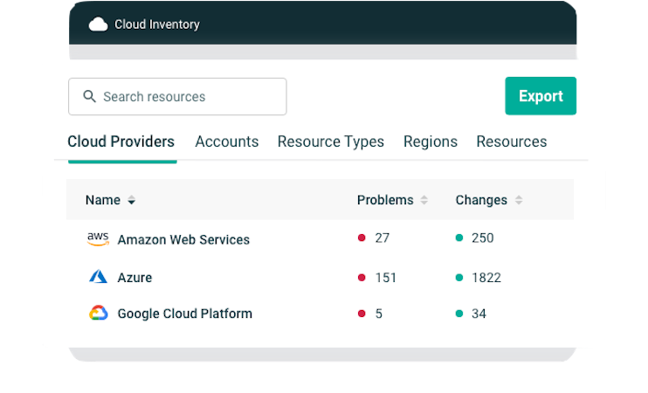
Task: Go to the Resources tab
Action: (x=512, y=141)
